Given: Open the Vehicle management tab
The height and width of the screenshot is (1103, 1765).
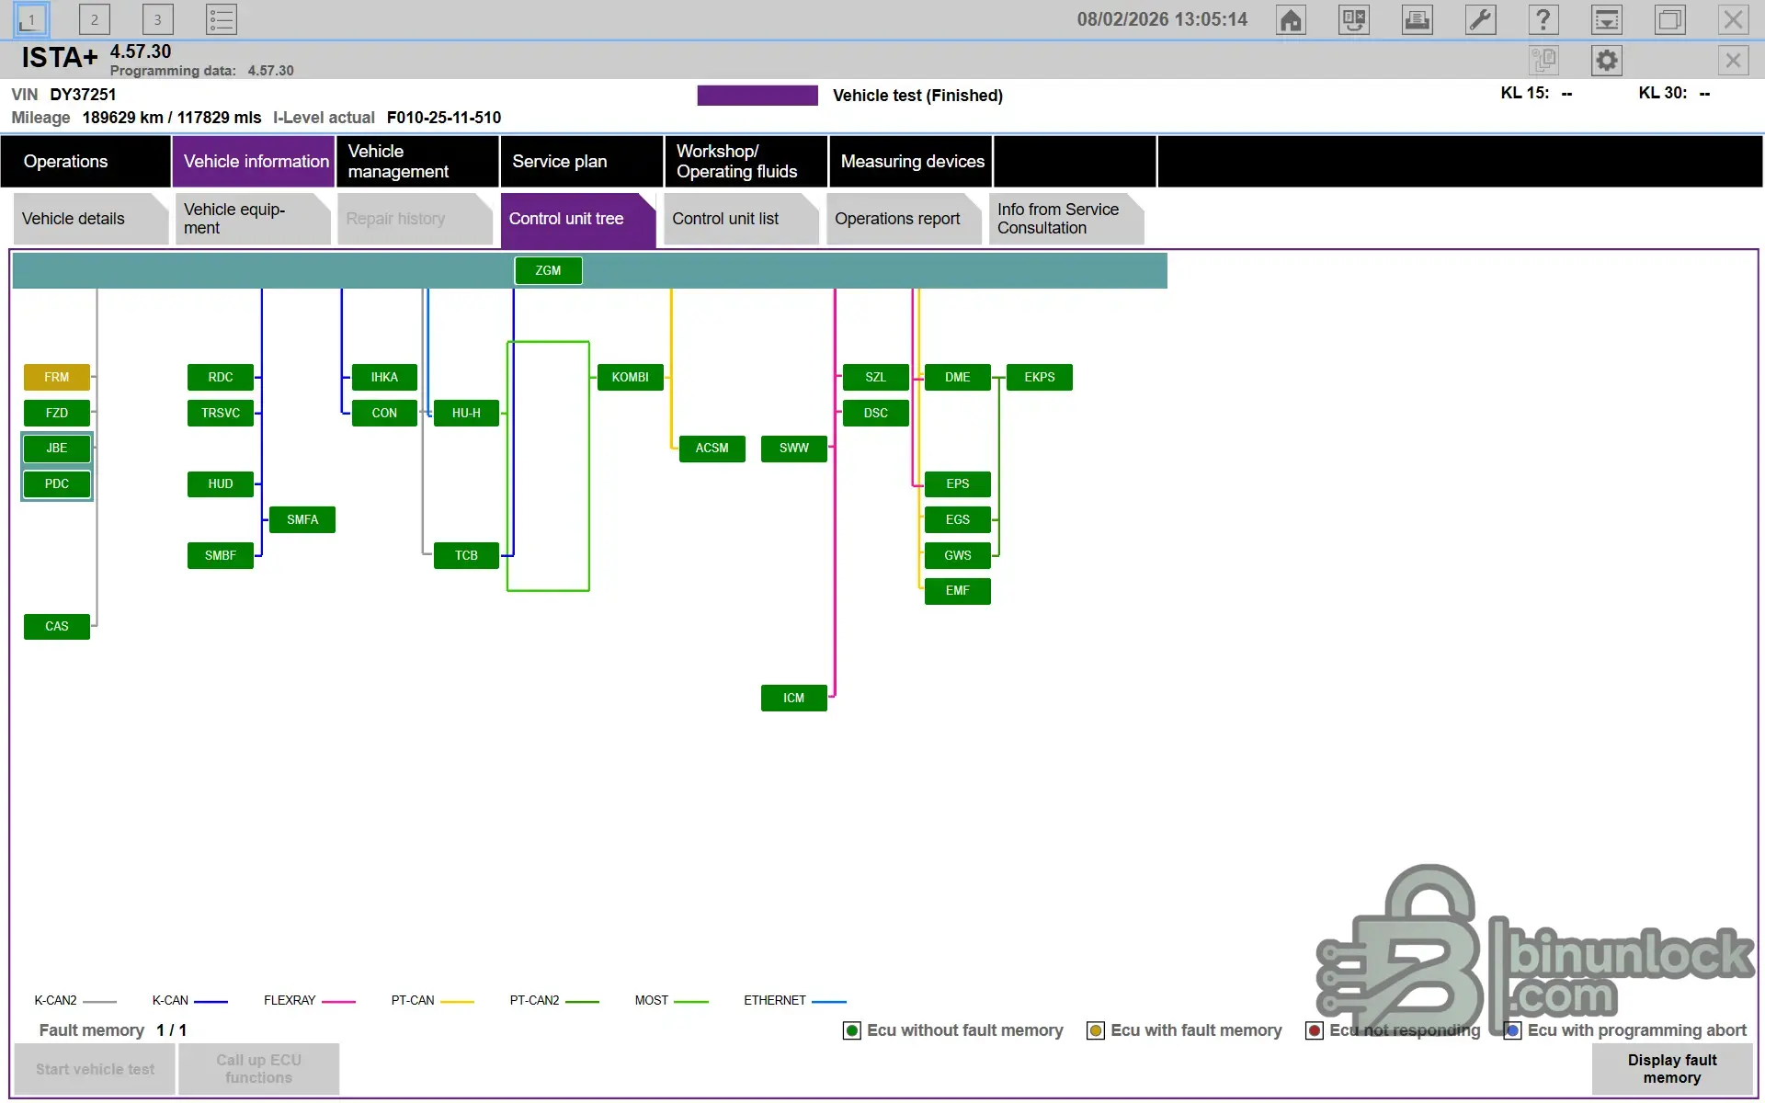Looking at the screenshot, I should 418,161.
